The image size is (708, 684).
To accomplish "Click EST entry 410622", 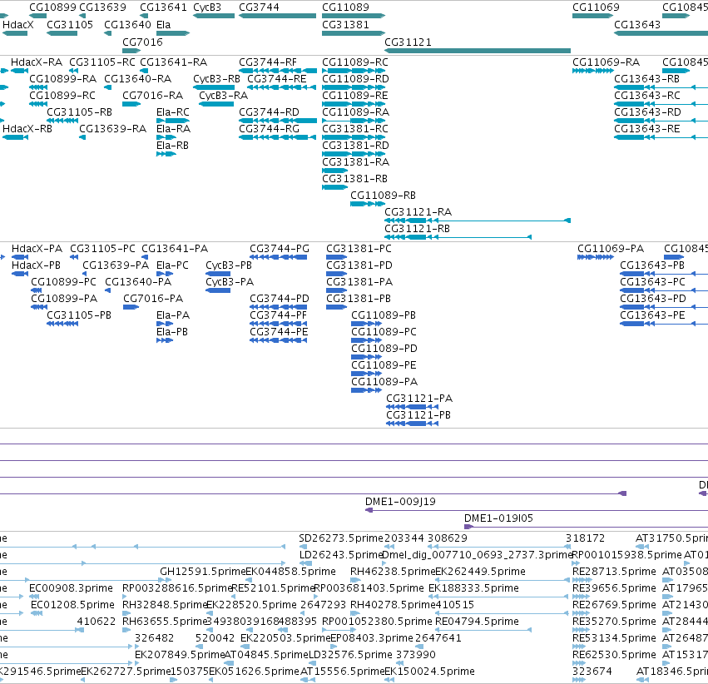I will click(x=97, y=622).
